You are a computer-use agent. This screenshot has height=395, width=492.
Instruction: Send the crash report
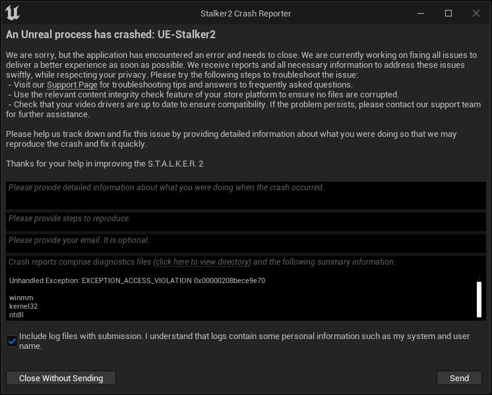[459, 378]
